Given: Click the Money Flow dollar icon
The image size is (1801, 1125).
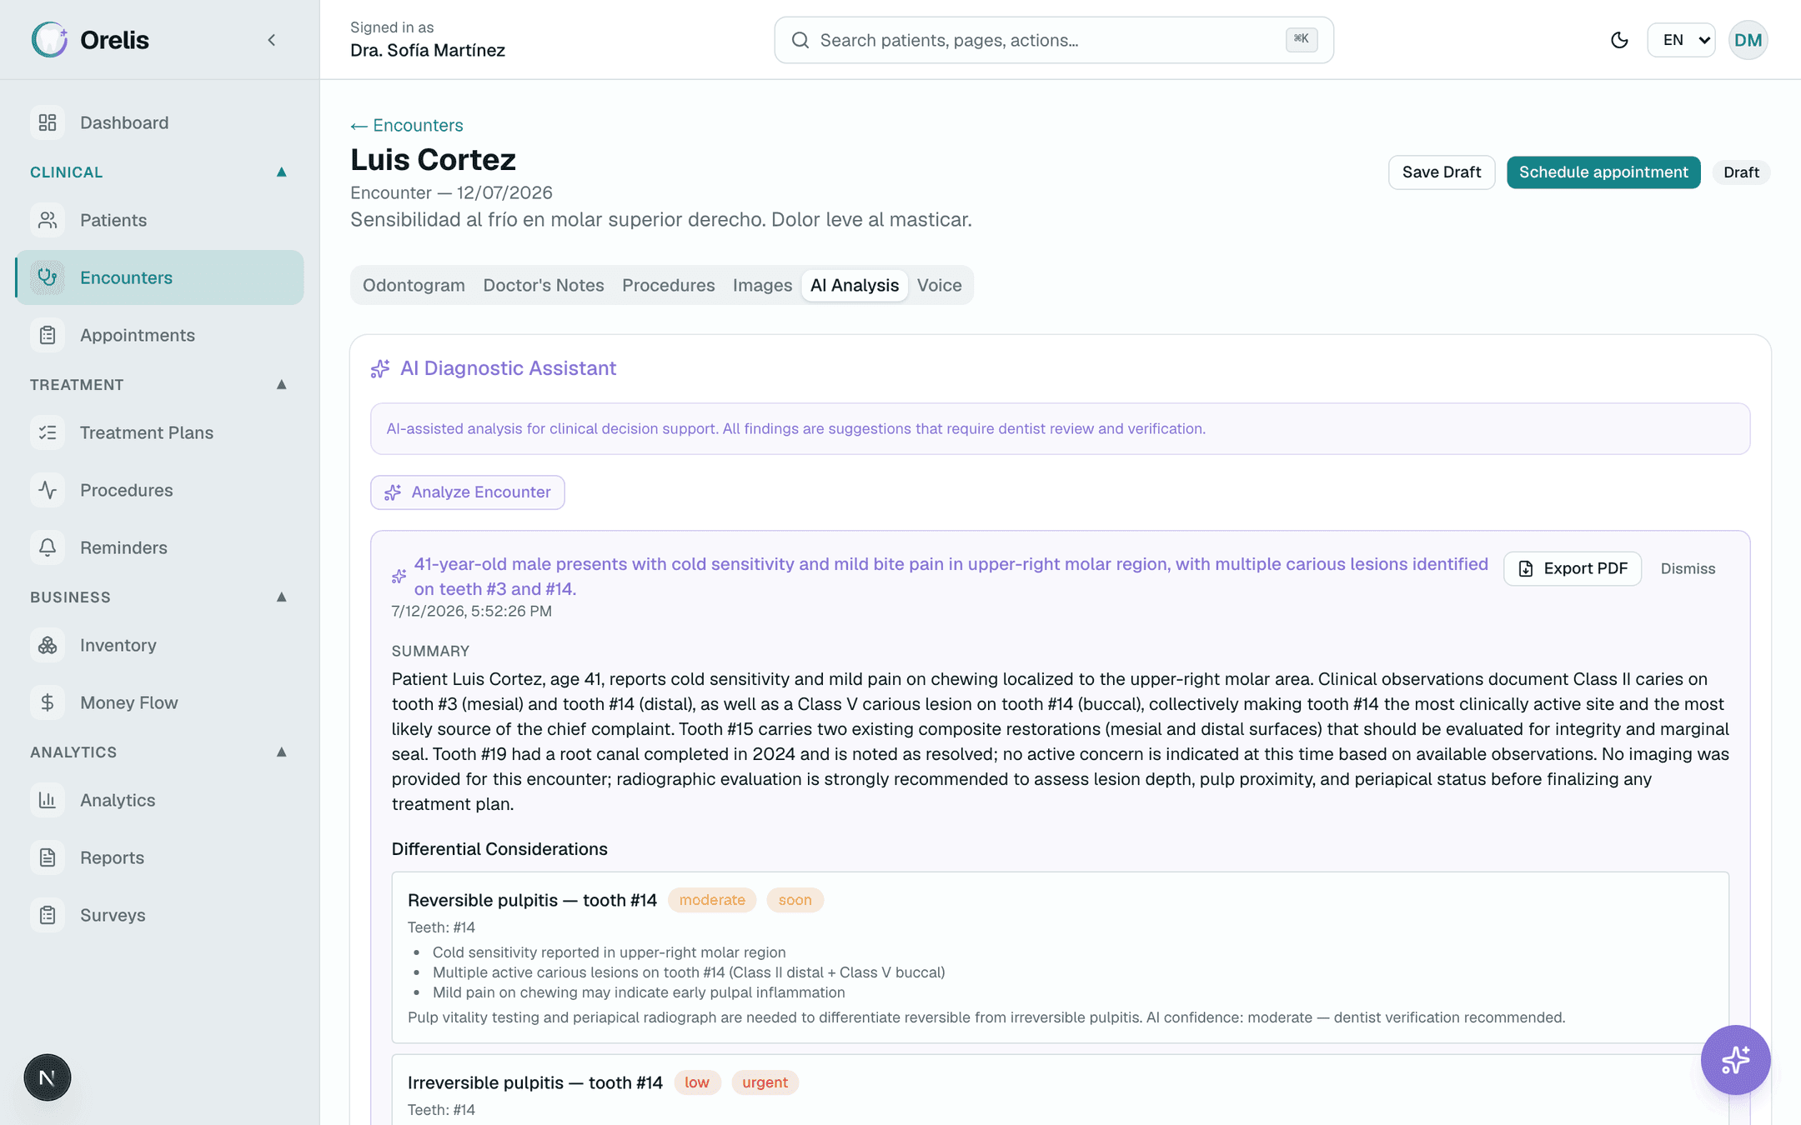Looking at the screenshot, I should click(48, 702).
